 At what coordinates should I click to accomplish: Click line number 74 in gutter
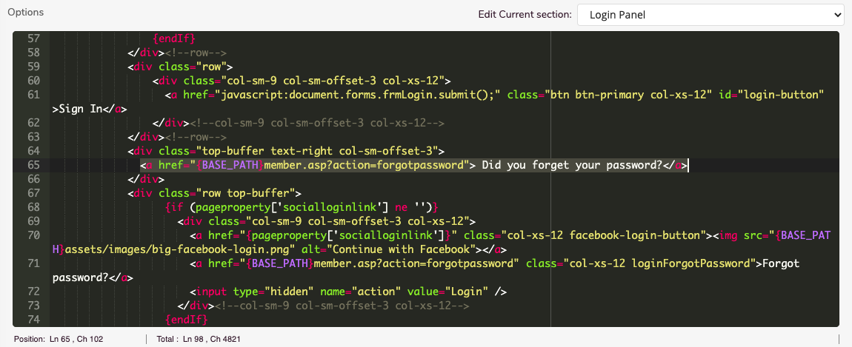33,320
